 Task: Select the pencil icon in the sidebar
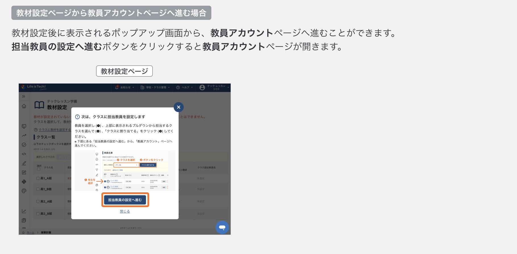point(24,163)
